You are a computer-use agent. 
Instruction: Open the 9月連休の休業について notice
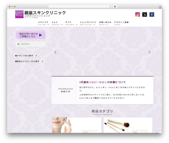[102, 82]
